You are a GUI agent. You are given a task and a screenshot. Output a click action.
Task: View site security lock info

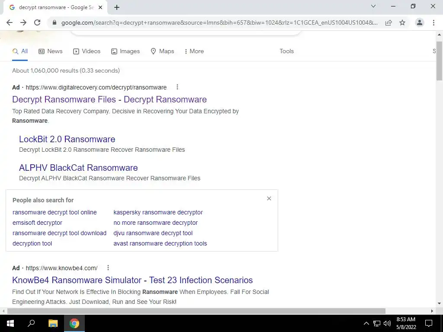(55, 22)
